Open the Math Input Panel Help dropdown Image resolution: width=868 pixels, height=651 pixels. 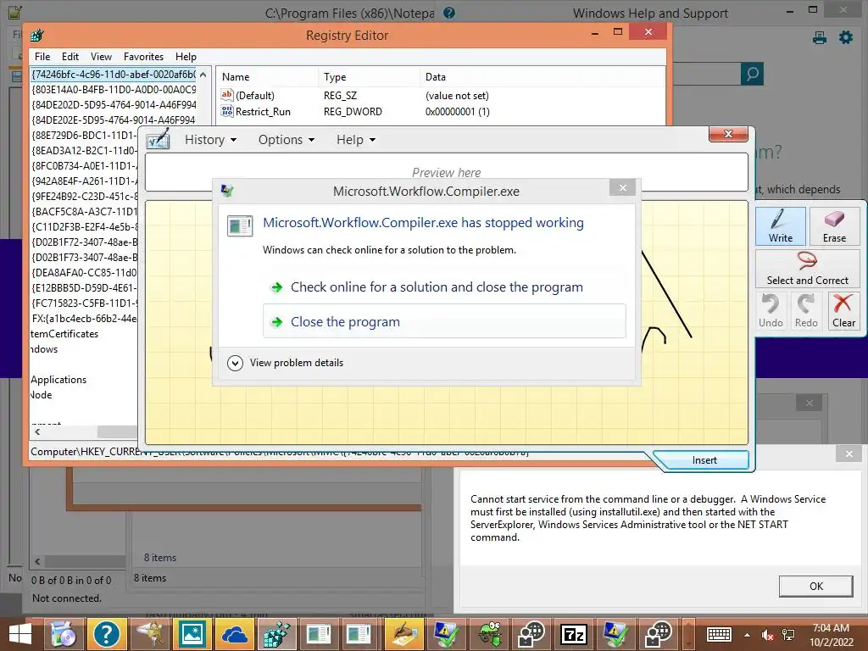[x=356, y=140]
